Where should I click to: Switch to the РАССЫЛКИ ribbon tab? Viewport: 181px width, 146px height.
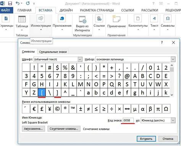pos(150,10)
